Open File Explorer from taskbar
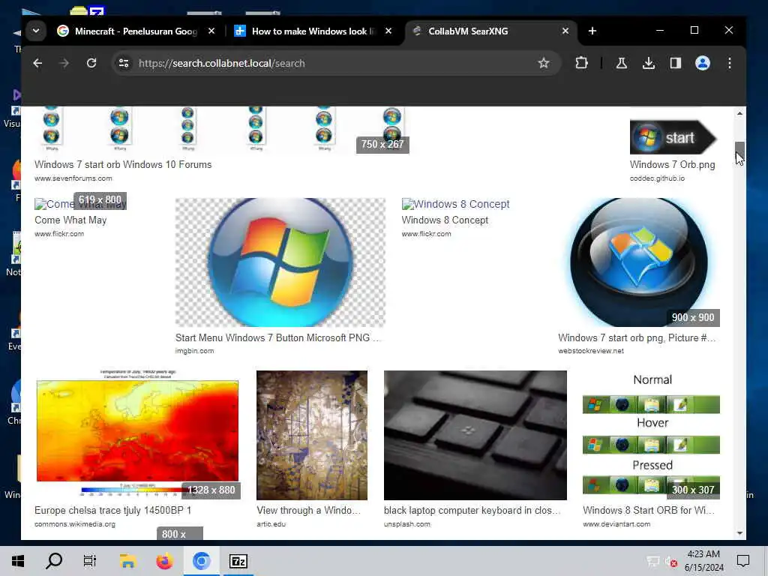The width and height of the screenshot is (768, 576). (x=128, y=561)
